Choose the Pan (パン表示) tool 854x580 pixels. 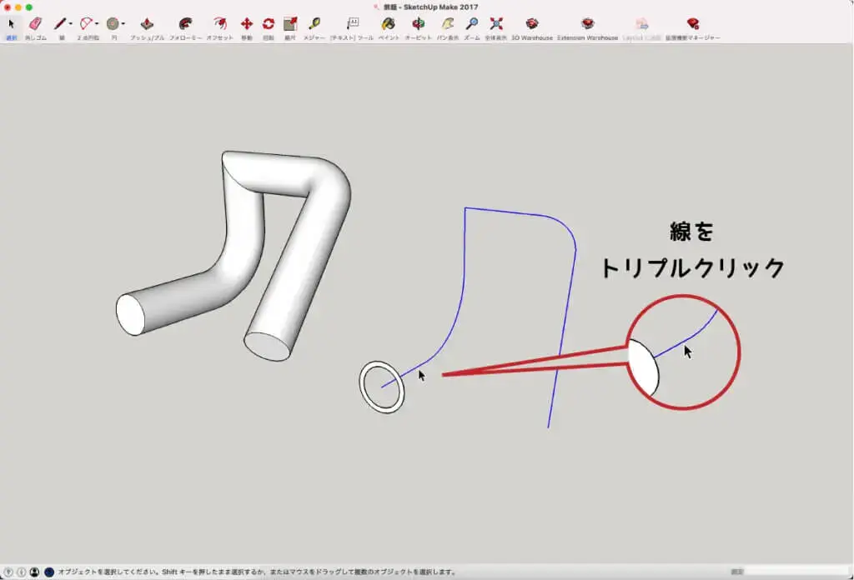448,24
